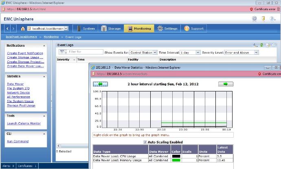The width and height of the screenshot is (281, 169).
Task: Open Storage Pool Usage link
Action: (x=21, y=105)
